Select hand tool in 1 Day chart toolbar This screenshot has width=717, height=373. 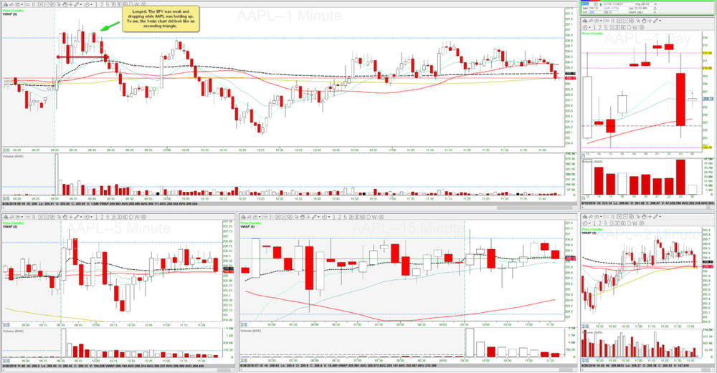point(644,21)
